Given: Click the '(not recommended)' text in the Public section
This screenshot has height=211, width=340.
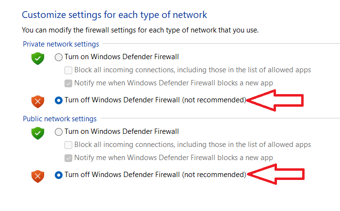Looking at the screenshot, I should [214, 175].
